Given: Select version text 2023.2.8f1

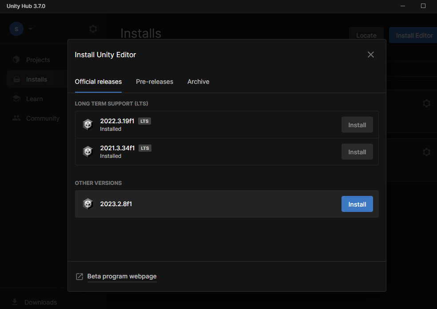Looking at the screenshot, I should pos(116,204).
